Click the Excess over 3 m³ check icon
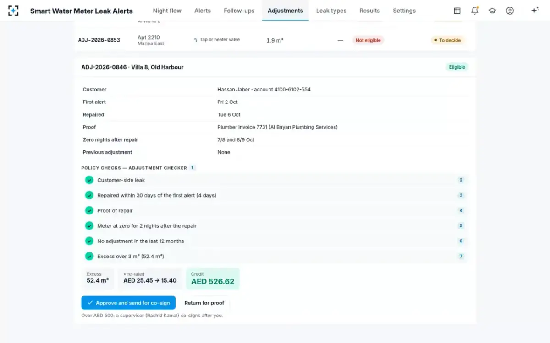Viewport: 550px width, 343px height. [x=89, y=257]
